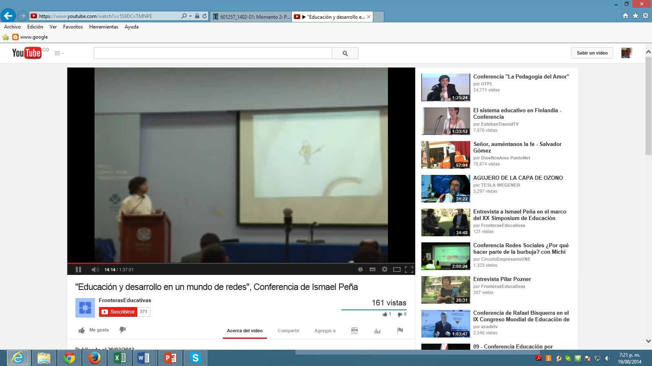652x366 pixels.
Task: Subscribe to FronterasEducativas channel
Action: click(x=118, y=312)
